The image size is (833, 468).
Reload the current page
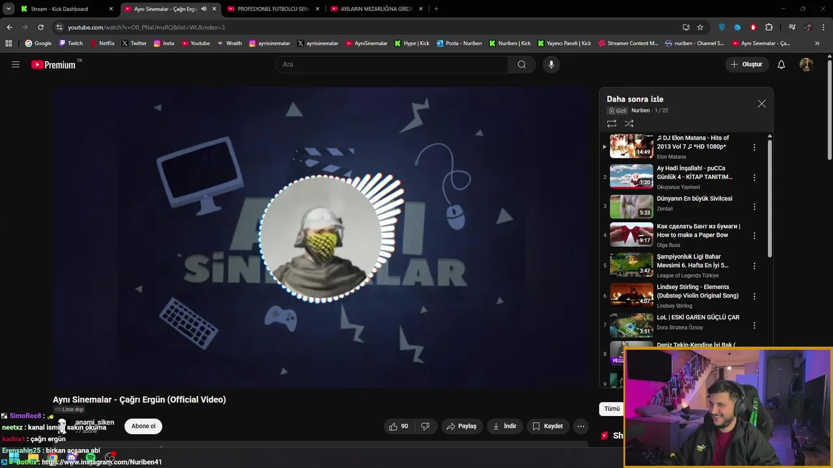point(40,27)
